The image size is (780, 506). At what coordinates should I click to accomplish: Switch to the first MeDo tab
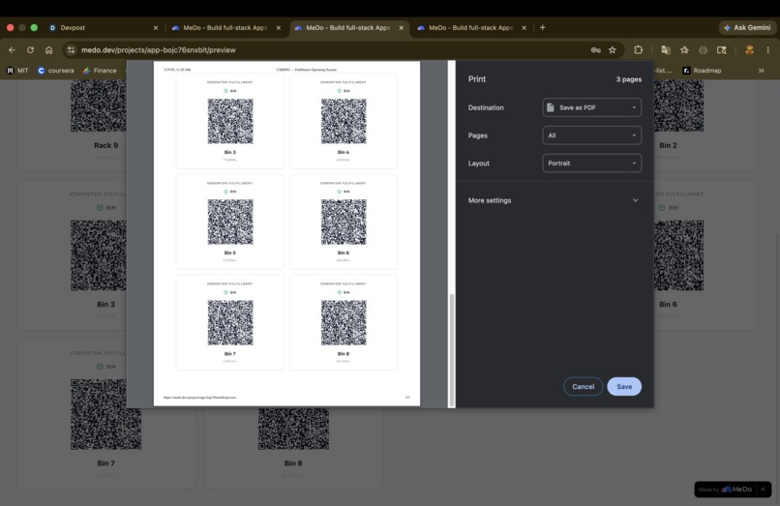225,28
